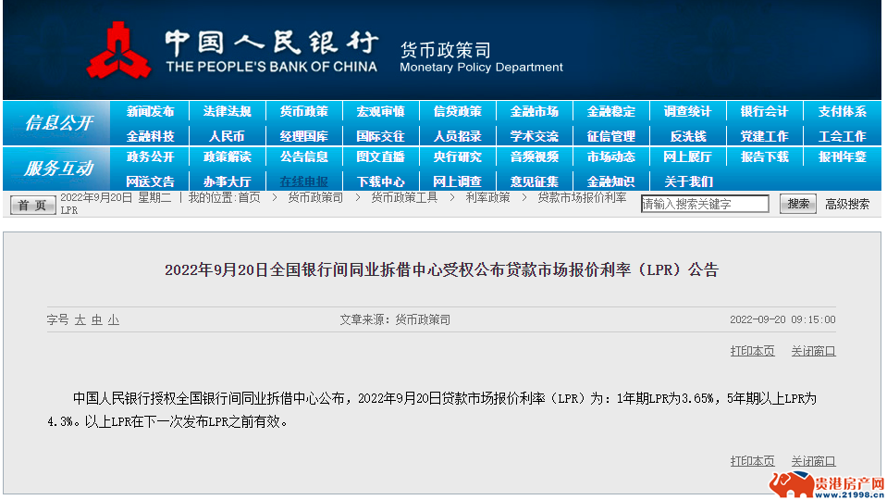Click top 打印本页 print link
Viewport: 887px width, 500px height.
pos(752,351)
